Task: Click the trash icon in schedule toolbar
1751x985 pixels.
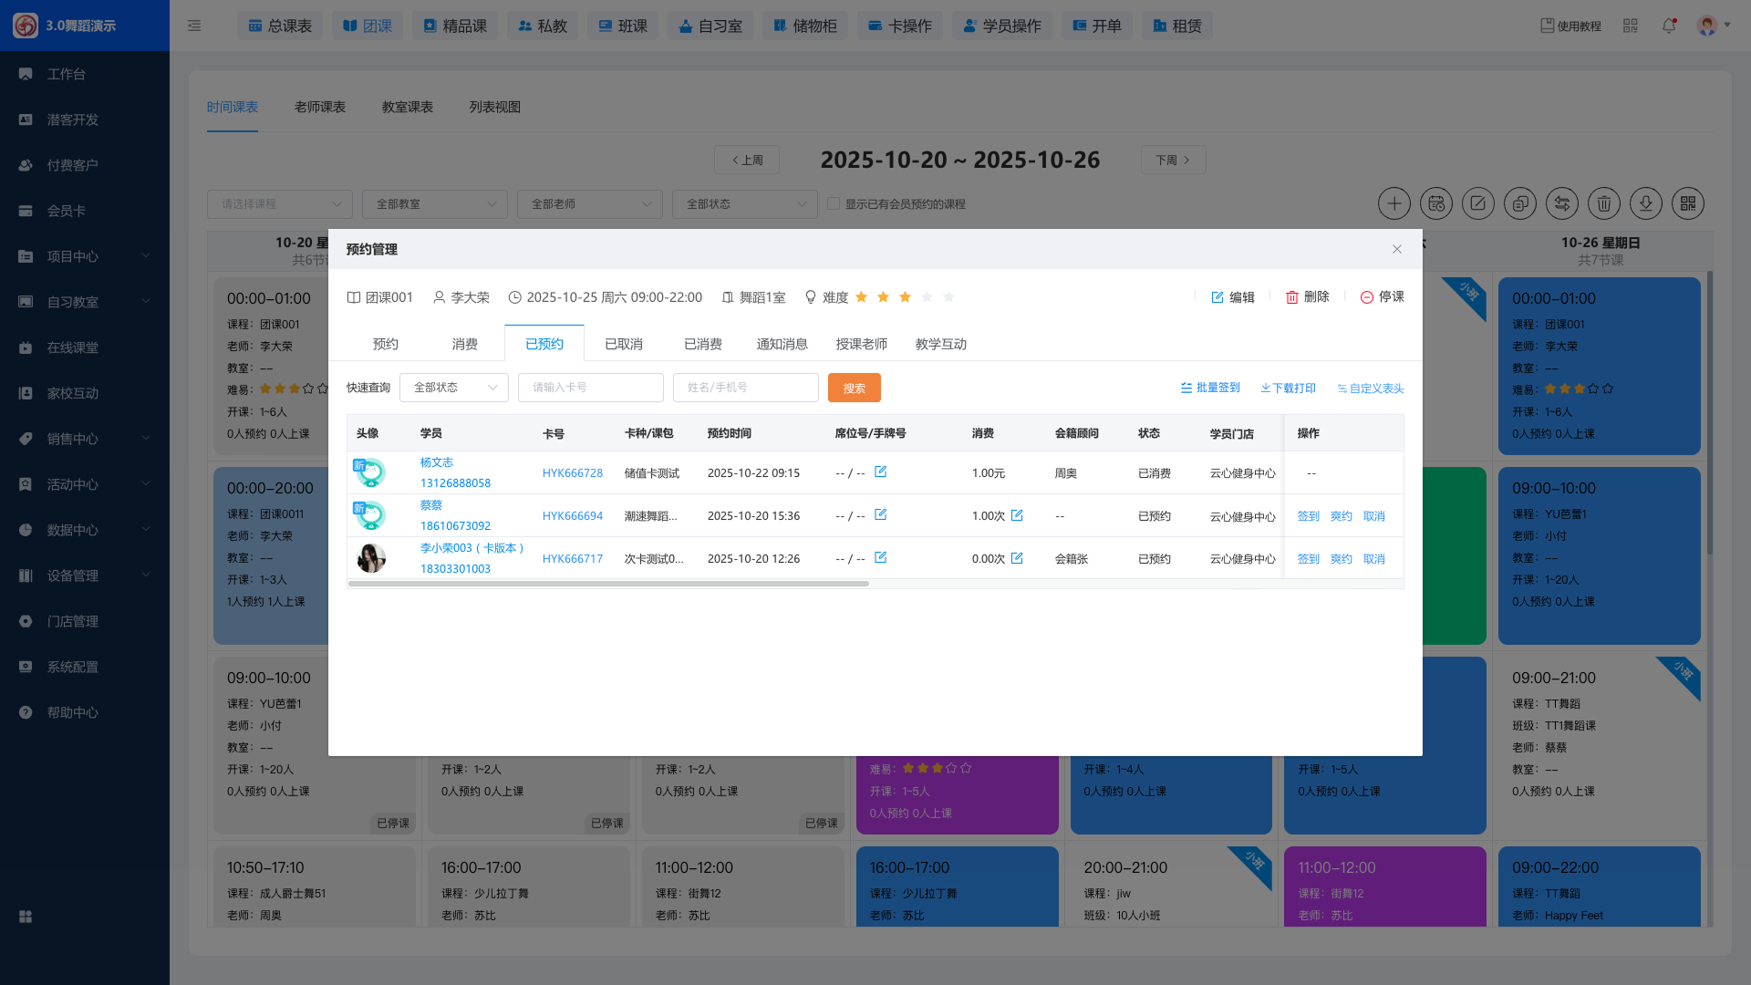Action: point(1604,203)
